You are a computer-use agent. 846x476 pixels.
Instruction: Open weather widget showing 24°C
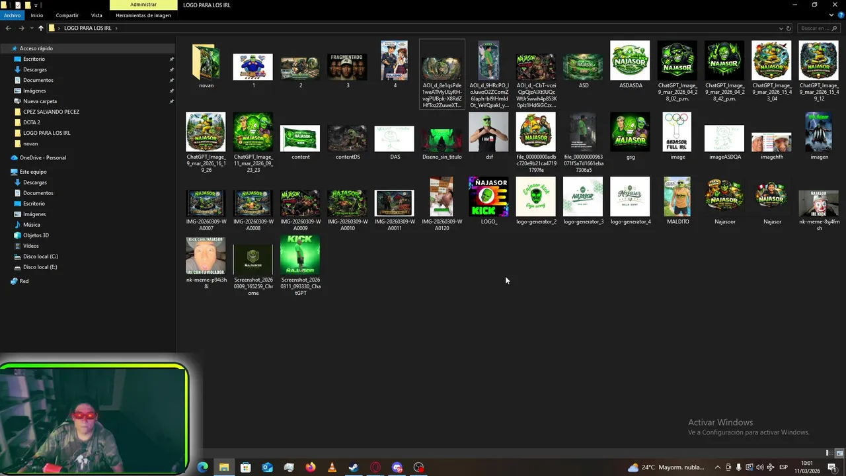(666, 467)
